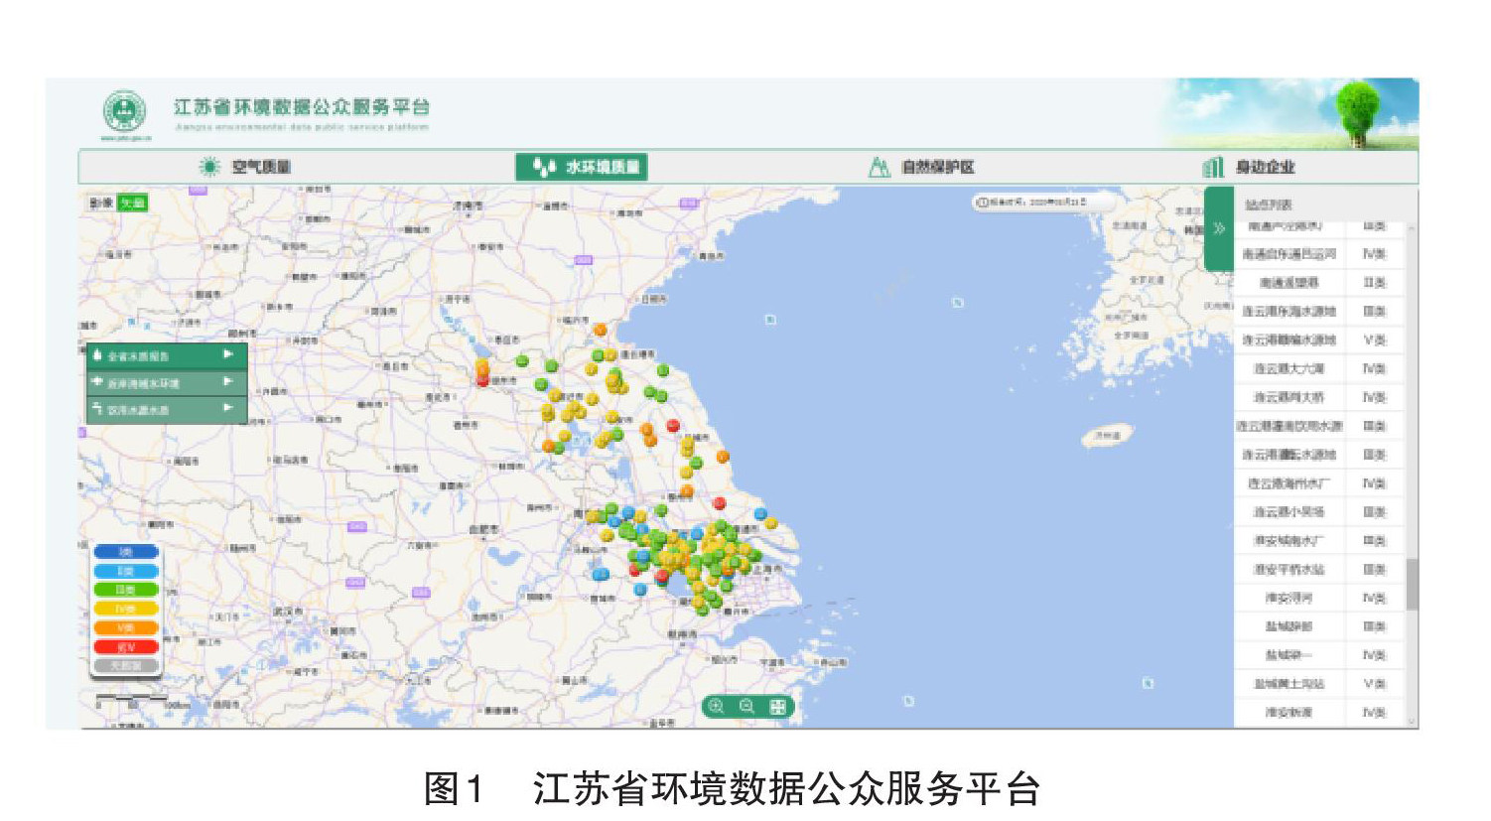Click the station list vertical scrollbar thumb
Viewport: 1491px width, 821px height.
1412,584
